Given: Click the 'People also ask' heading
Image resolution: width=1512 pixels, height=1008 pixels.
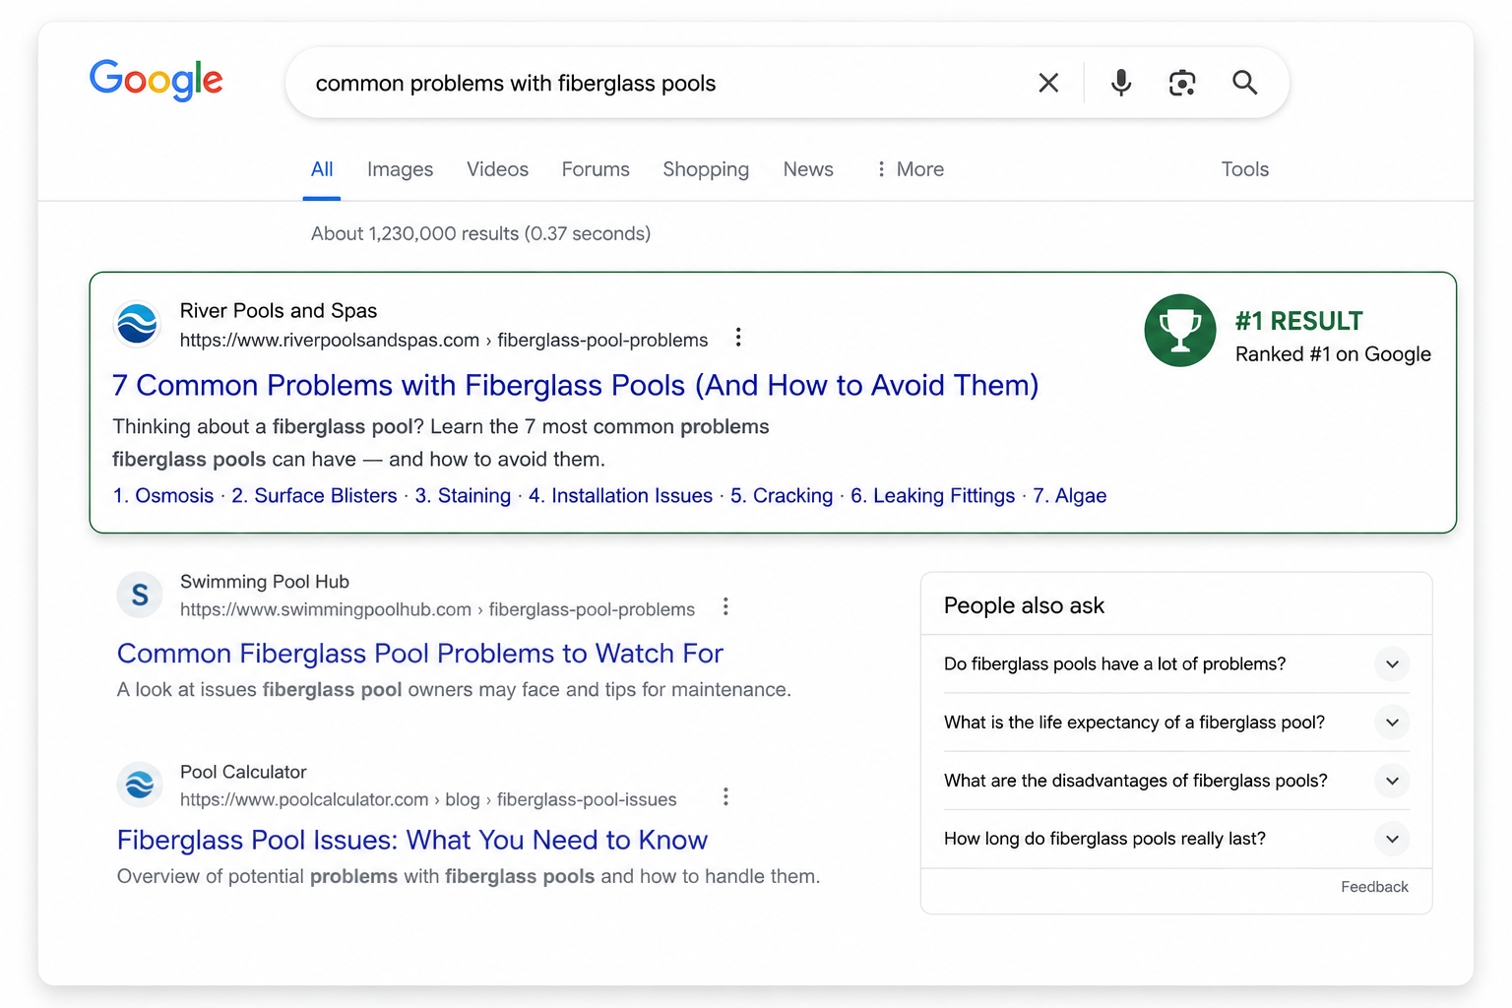Looking at the screenshot, I should pos(1024,605).
